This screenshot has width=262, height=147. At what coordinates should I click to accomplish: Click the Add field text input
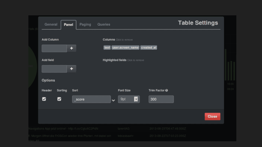pyautogui.click(x=54, y=69)
